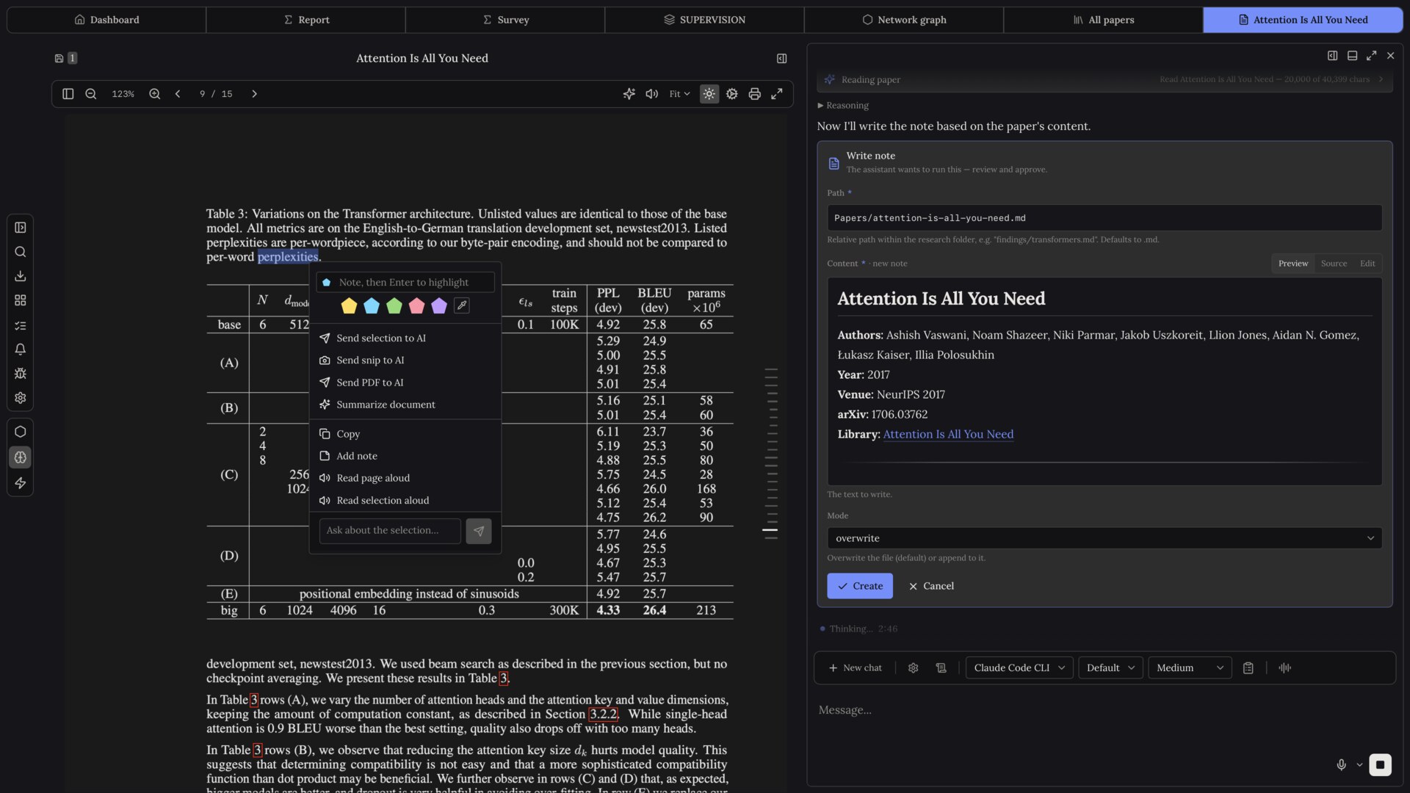1410x793 pixels.
Task: Toggle PDF light/dark brightness mode
Action: tap(709, 94)
